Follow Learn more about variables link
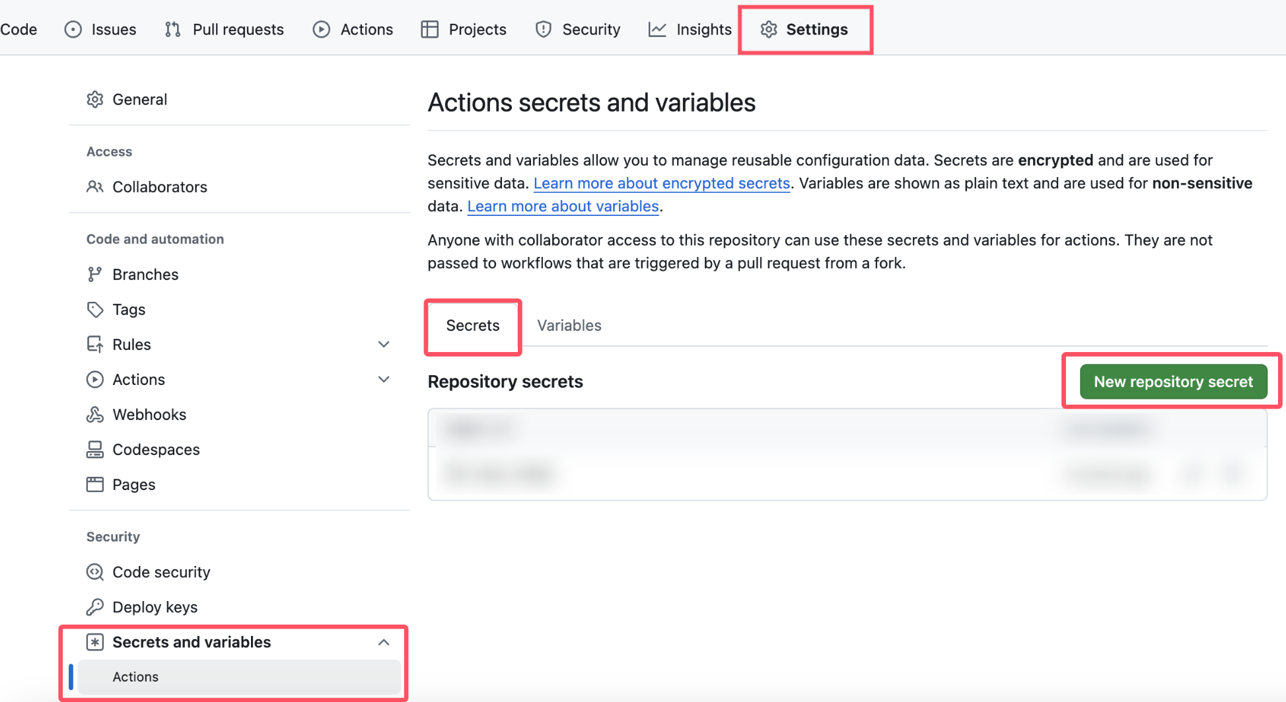 pyautogui.click(x=563, y=207)
